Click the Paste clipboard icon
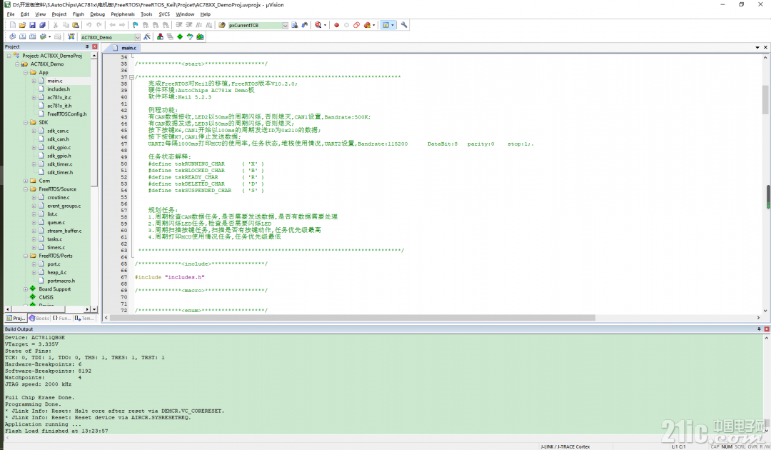This screenshot has width=771, height=450. click(x=75, y=25)
